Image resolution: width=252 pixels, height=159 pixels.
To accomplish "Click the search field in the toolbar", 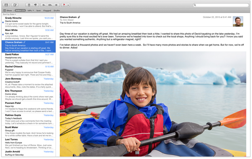I will coord(221,5).
